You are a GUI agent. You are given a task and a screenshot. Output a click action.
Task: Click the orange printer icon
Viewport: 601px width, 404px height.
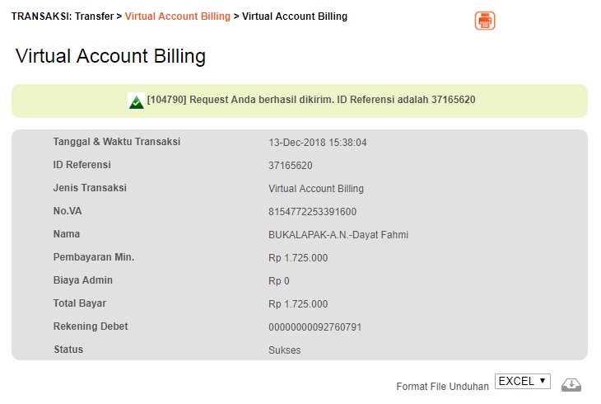point(485,21)
